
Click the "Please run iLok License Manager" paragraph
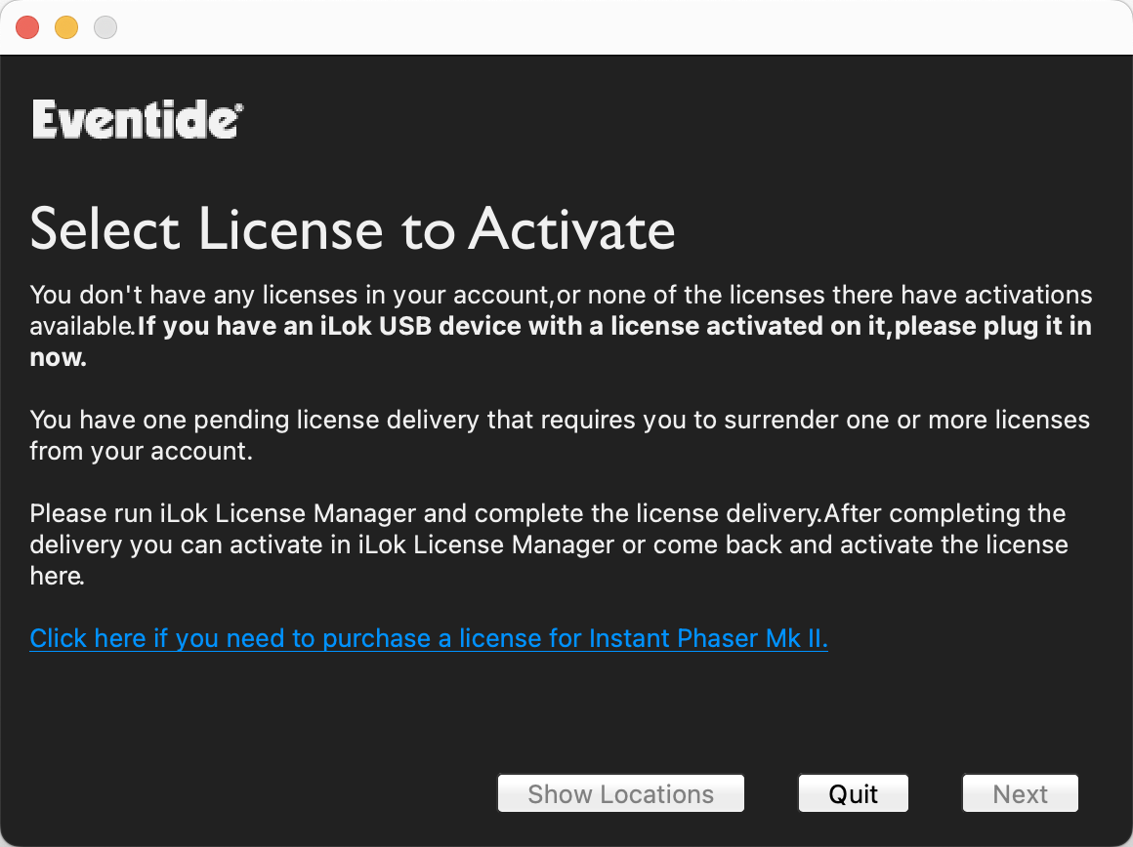[549, 544]
